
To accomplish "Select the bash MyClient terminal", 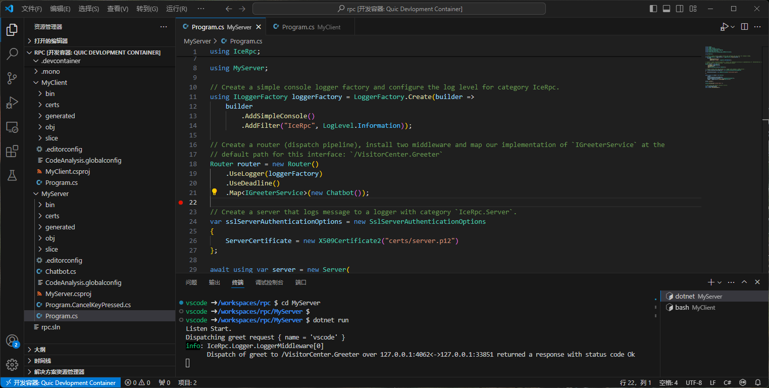I will (713, 308).
